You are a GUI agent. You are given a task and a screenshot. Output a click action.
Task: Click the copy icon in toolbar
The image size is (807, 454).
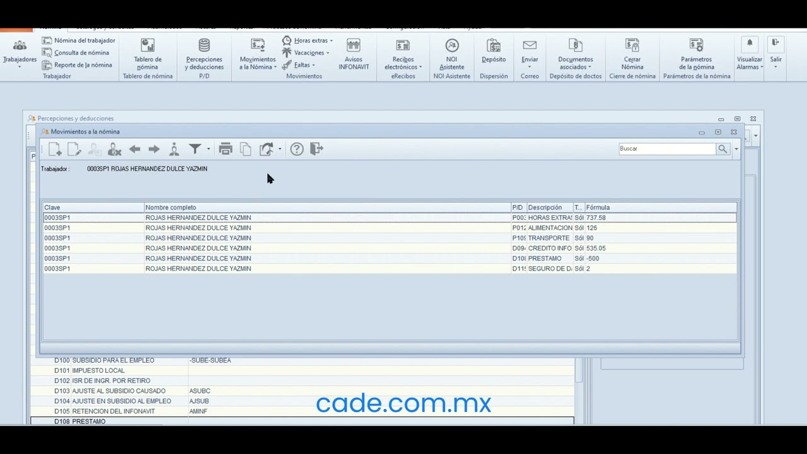(245, 149)
